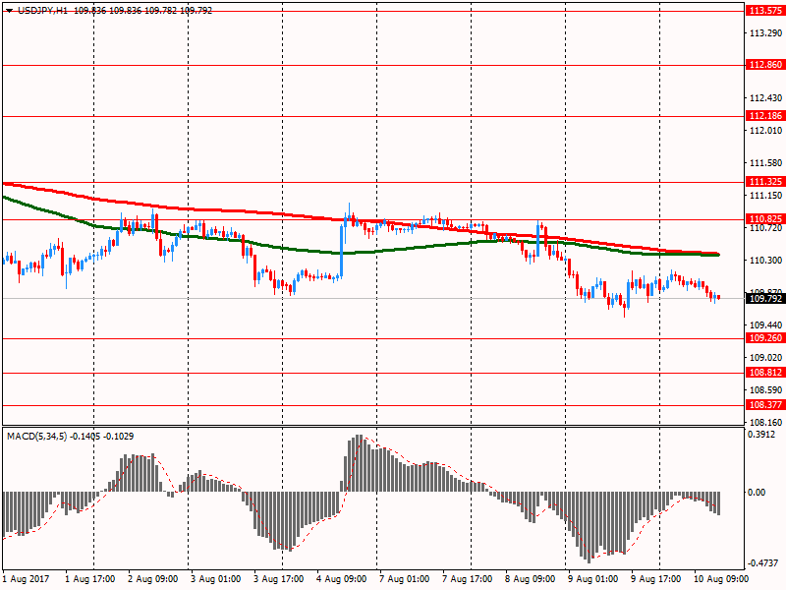Click the 109.020 price scale value
Image resolution: width=786 pixels, height=590 pixels.
pyautogui.click(x=765, y=358)
